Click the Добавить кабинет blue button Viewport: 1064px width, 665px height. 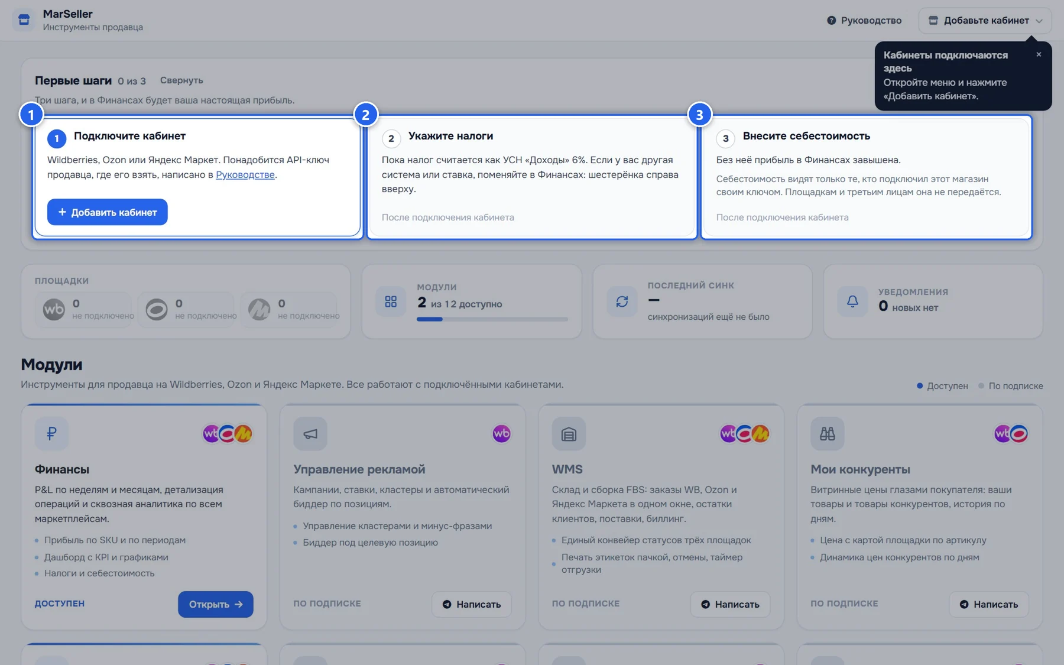point(107,212)
